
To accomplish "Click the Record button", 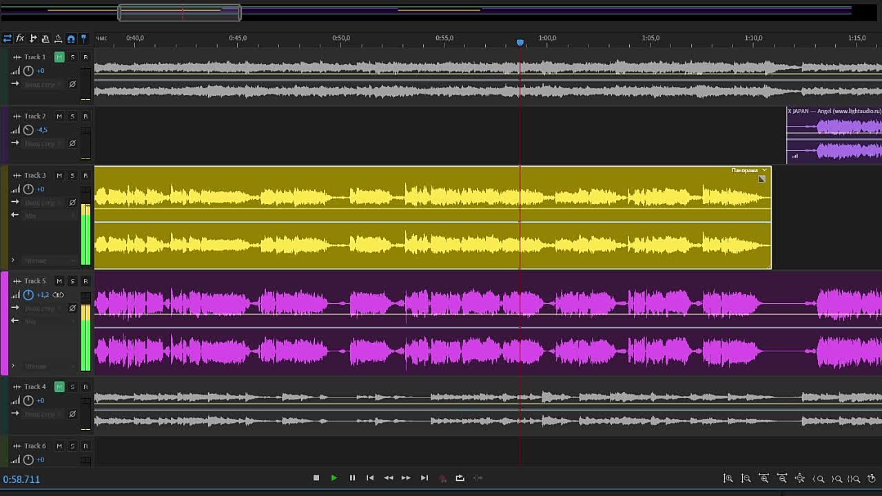I will [x=442, y=478].
